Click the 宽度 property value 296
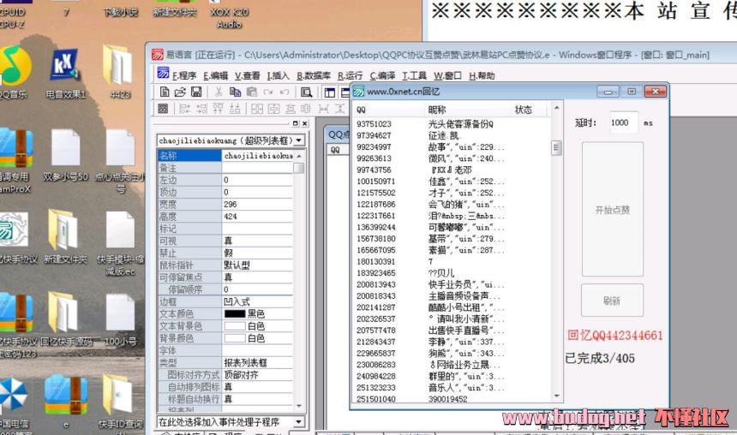The width and height of the screenshot is (737, 435). click(257, 205)
